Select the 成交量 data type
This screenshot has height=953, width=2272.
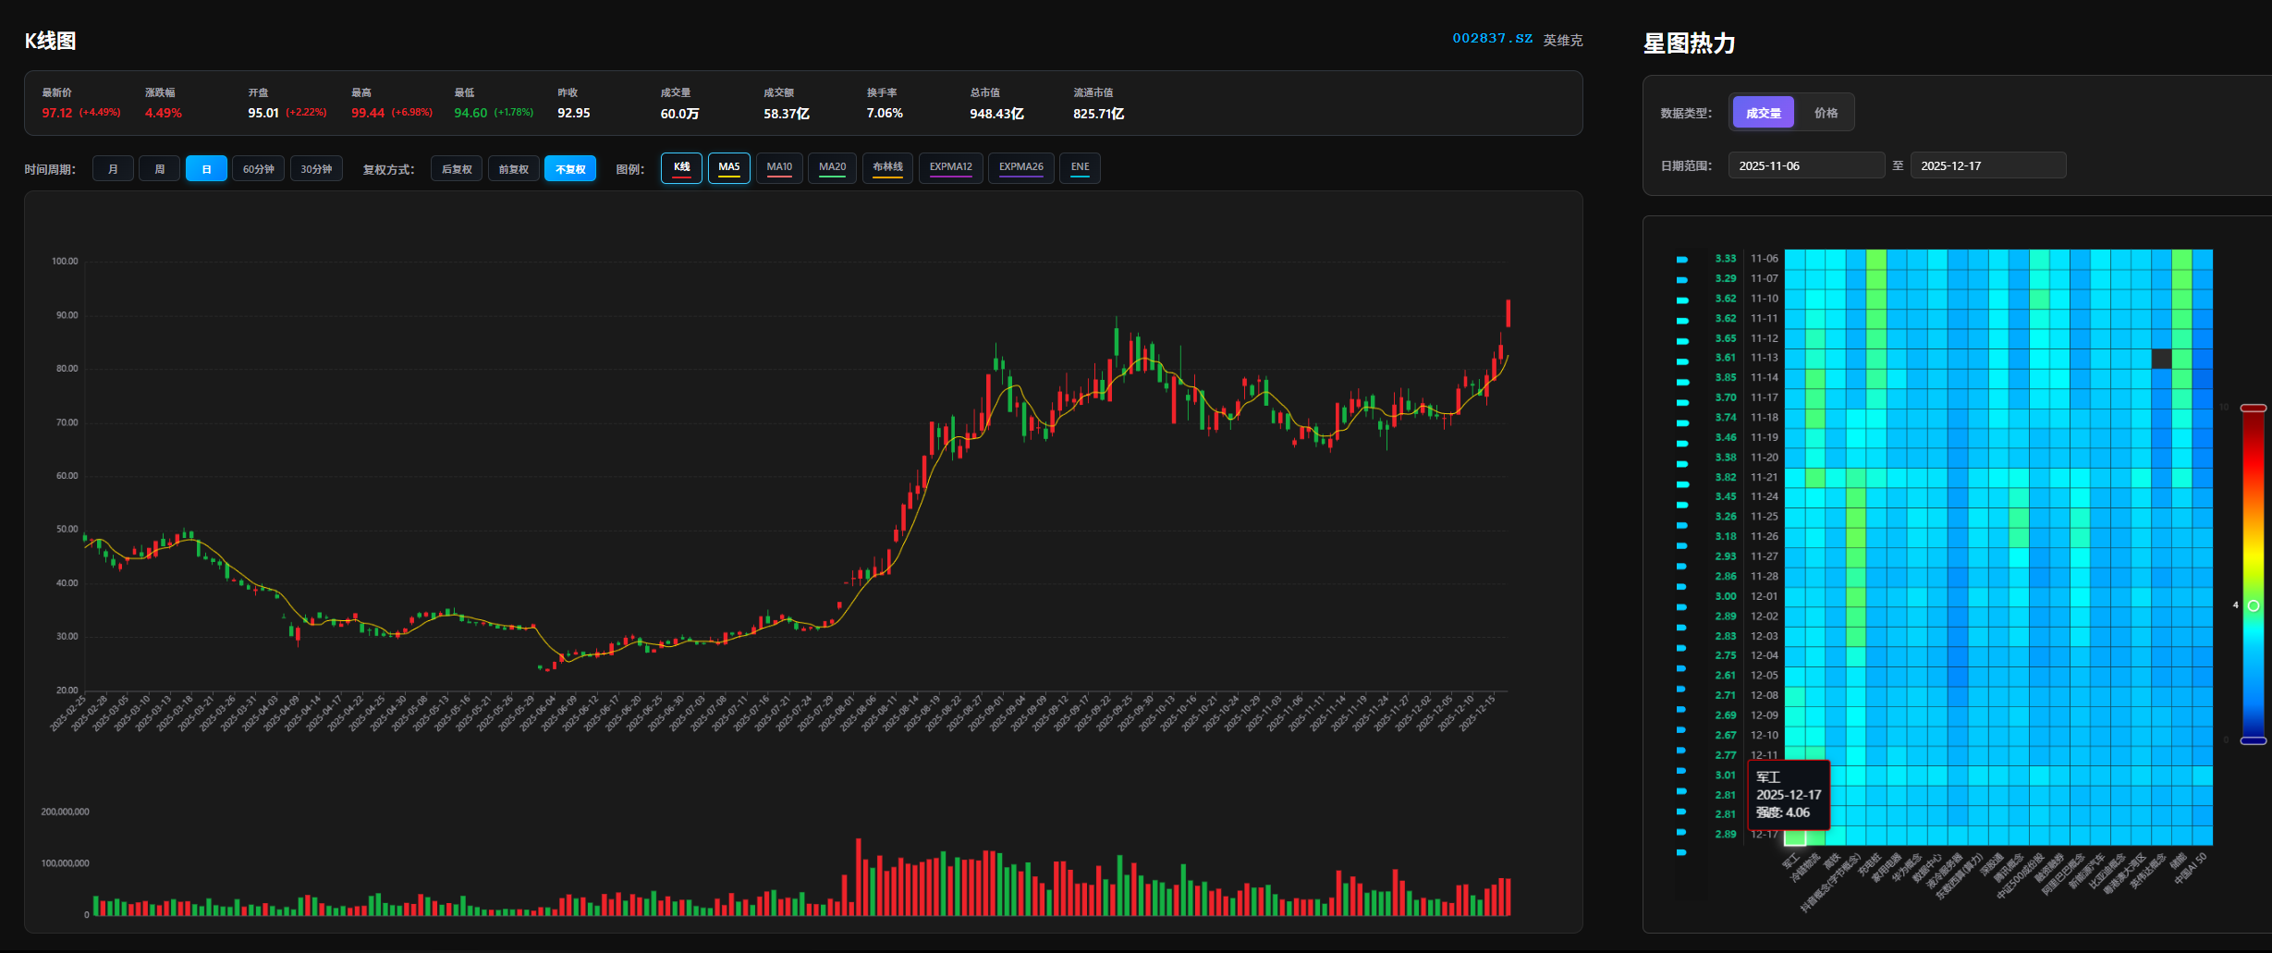pos(1763,113)
